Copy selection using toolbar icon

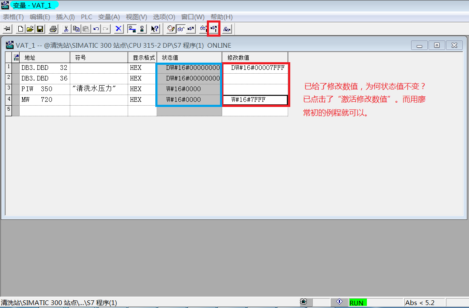tap(76, 29)
